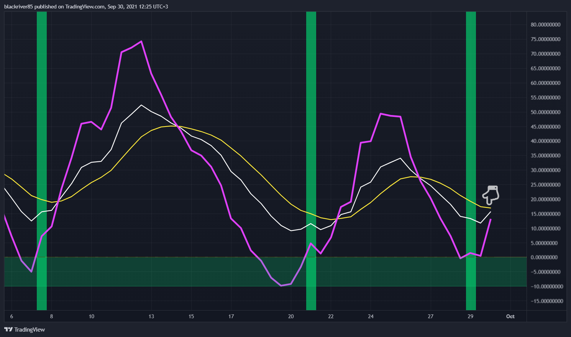Select the −15.00000000 price axis label

pyautogui.click(x=547, y=301)
